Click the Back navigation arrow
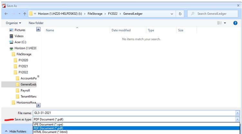The height and width of the screenshot is (134, 242). (6, 14)
